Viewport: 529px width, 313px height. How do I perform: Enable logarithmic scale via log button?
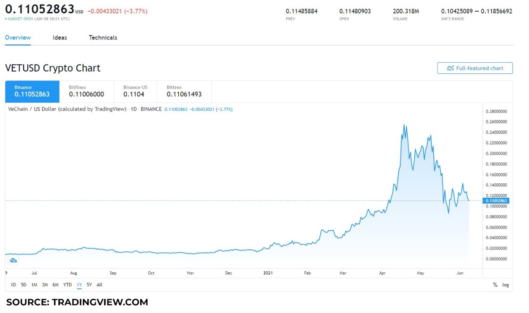point(505,284)
